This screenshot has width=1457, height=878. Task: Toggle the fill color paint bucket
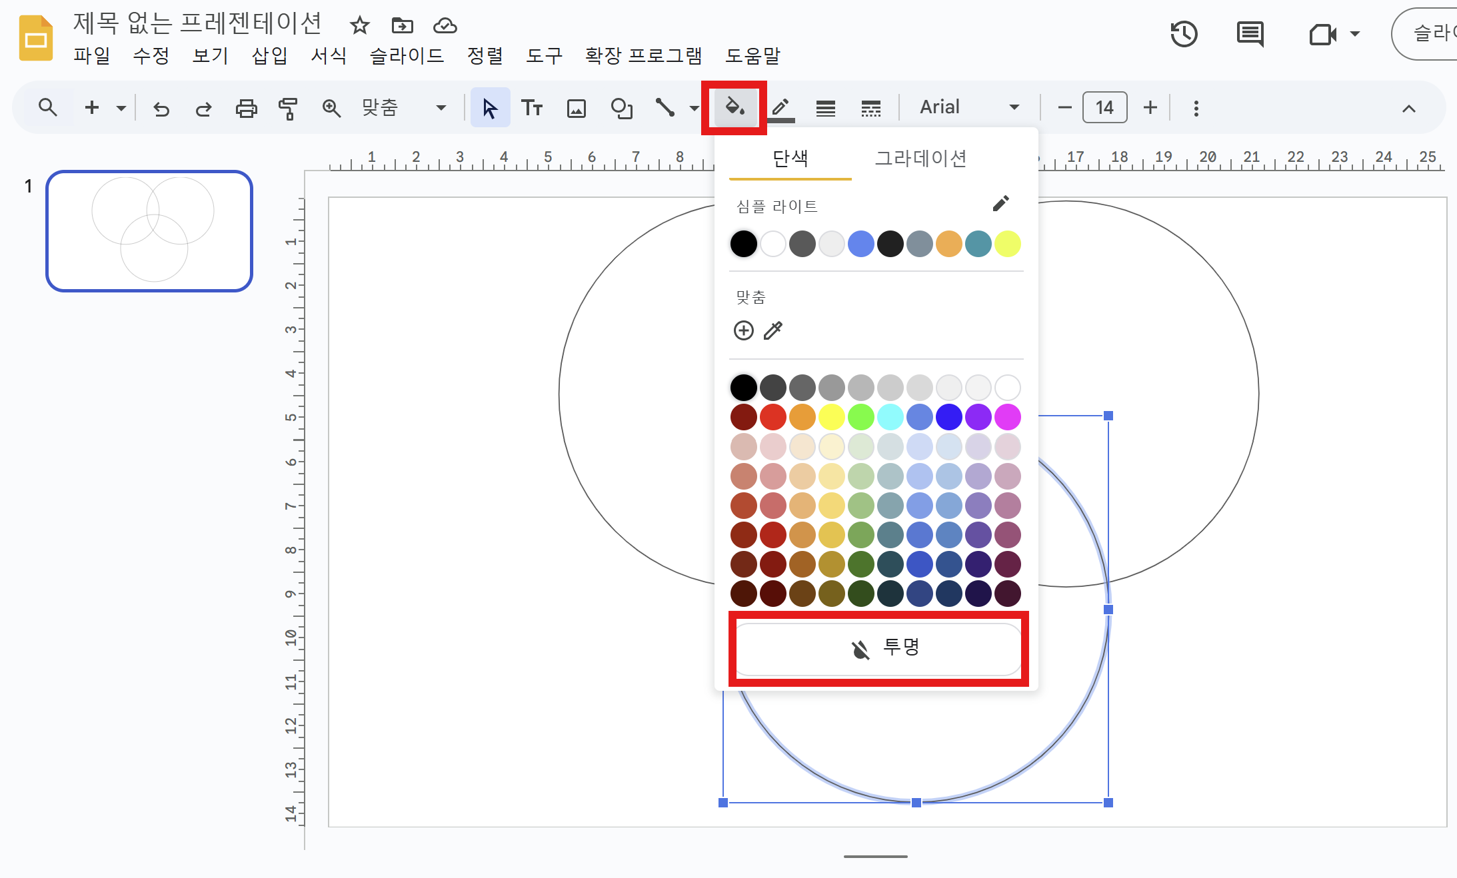[734, 107]
